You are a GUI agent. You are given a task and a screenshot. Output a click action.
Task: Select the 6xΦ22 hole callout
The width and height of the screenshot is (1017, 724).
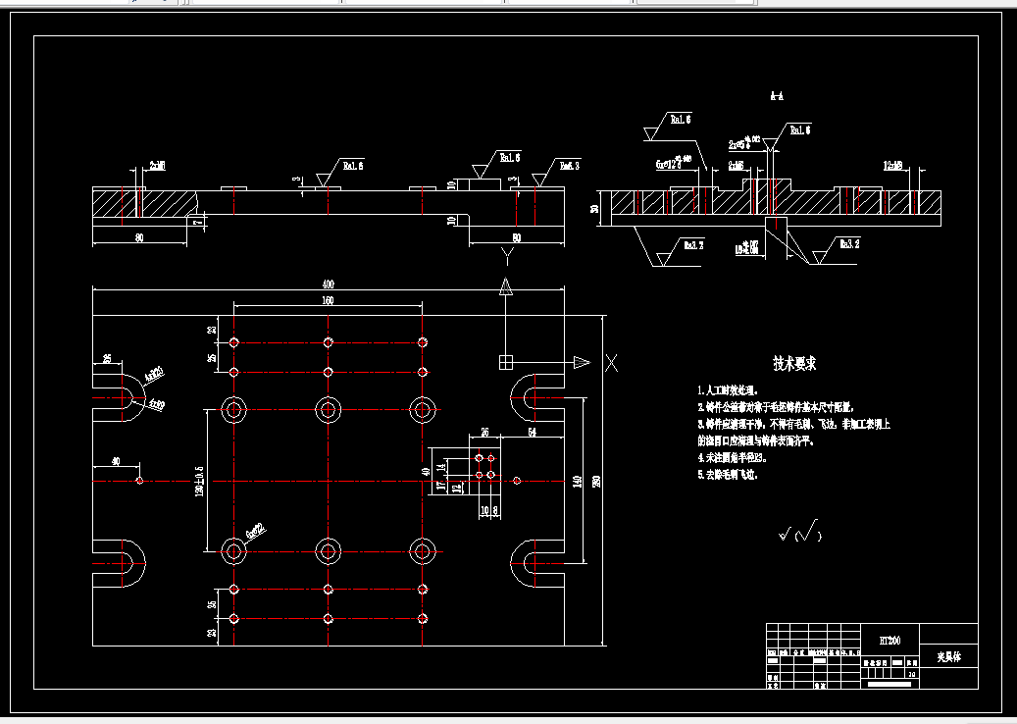[x=256, y=530]
